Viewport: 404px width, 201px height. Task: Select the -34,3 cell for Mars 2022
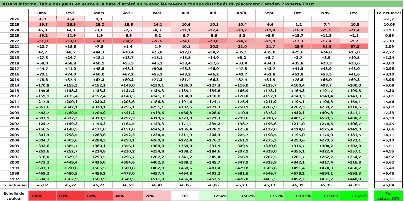click(99, 41)
